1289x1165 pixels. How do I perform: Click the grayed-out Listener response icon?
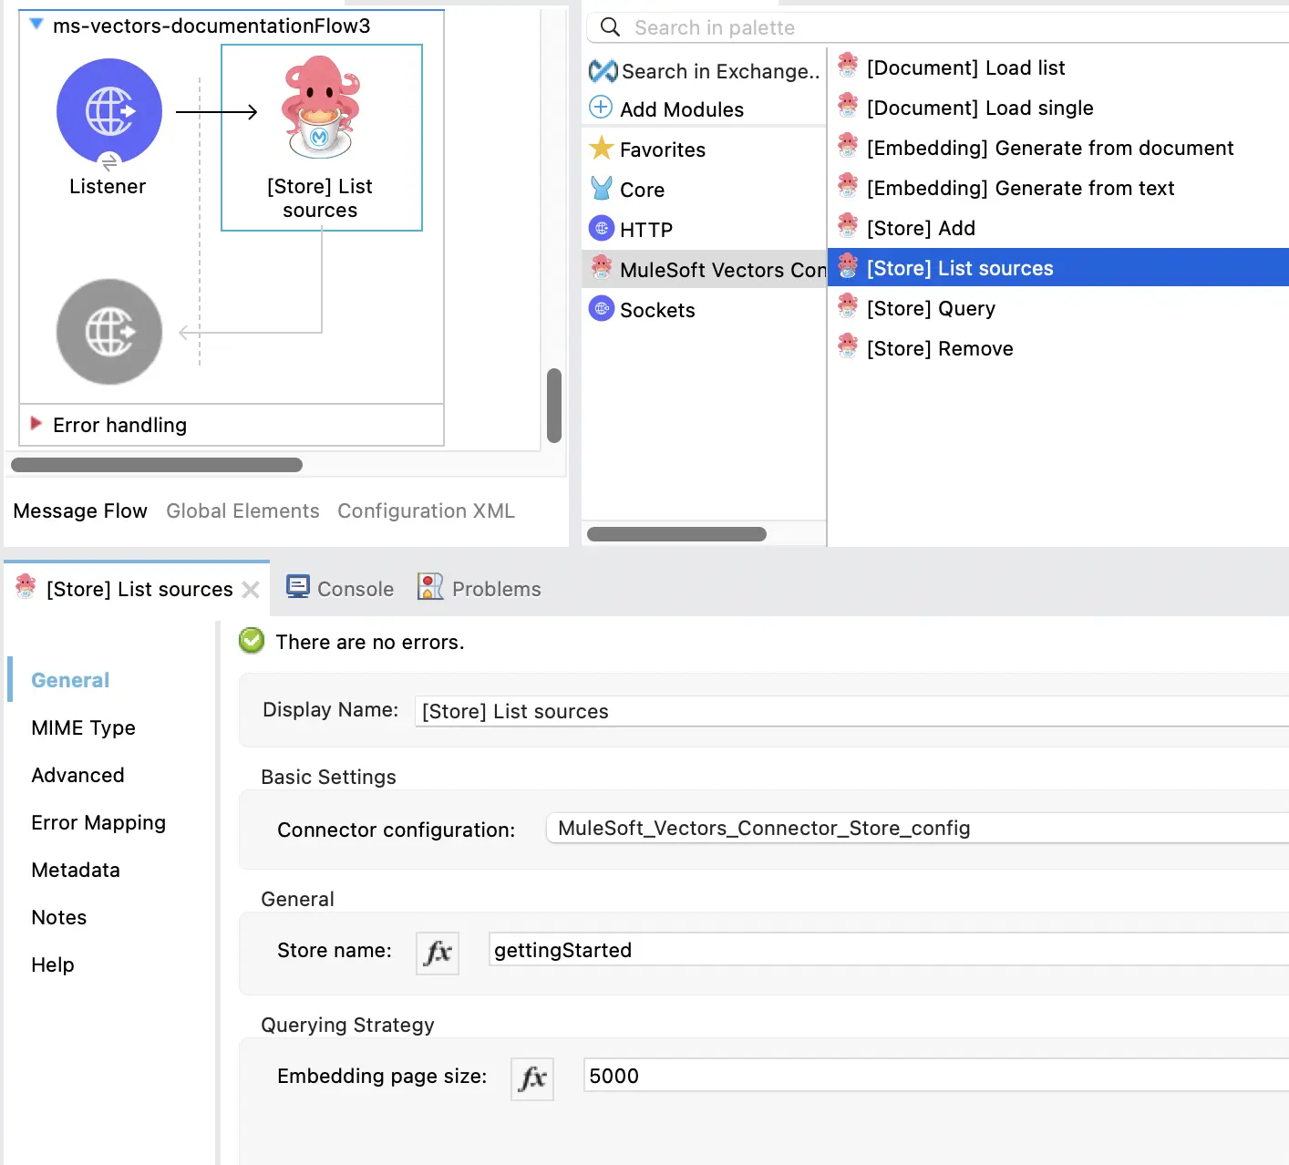[x=109, y=332]
